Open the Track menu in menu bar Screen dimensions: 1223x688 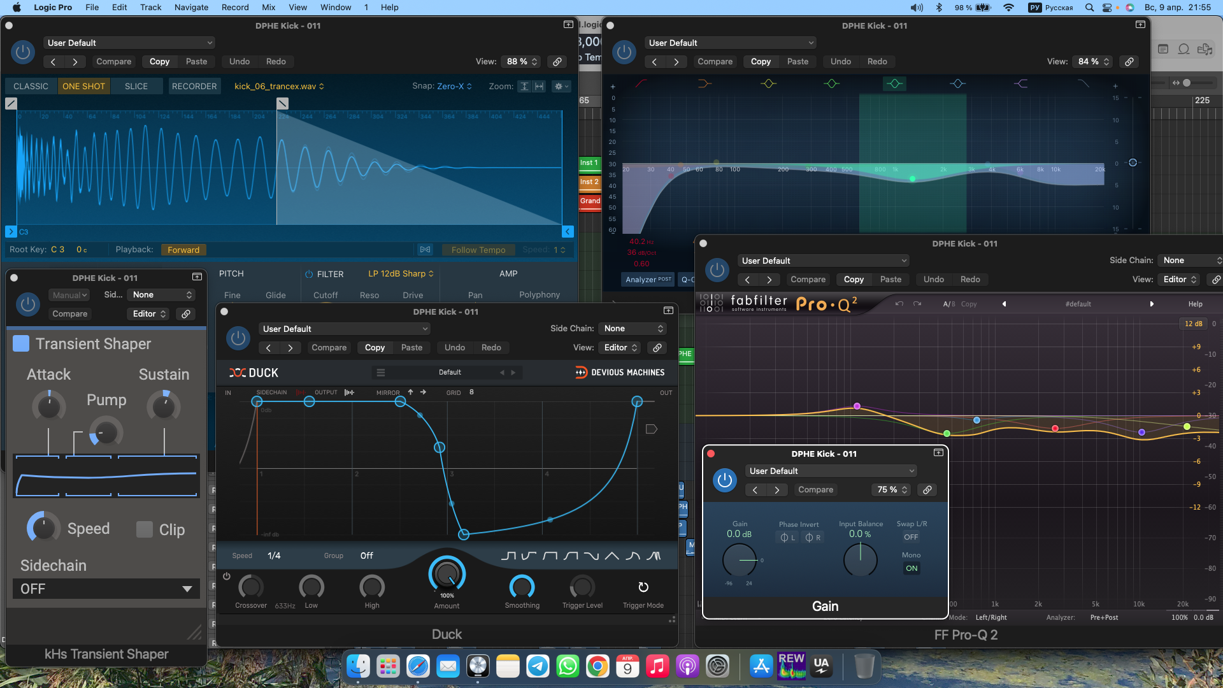[x=151, y=8]
